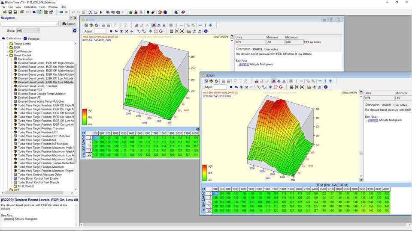Open dropdown arrow beside paste icon in main toolbar
The height and width of the screenshot is (231, 412).
tap(122, 12)
